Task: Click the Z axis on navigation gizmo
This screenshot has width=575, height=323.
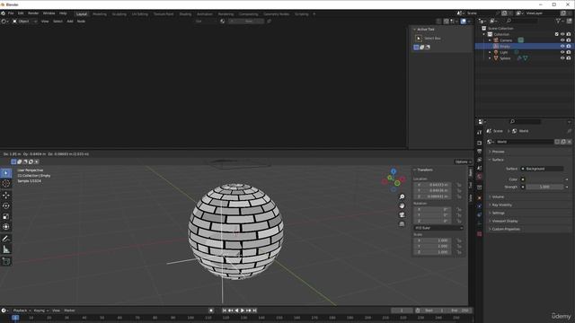Action: [394, 171]
